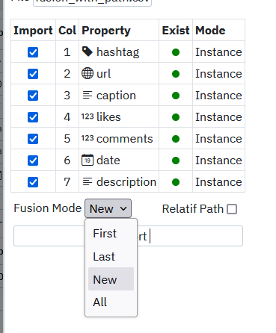Enable the Relatif Path checkbox
276x333 pixels.
pyautogui.click(x=232, y=209)
